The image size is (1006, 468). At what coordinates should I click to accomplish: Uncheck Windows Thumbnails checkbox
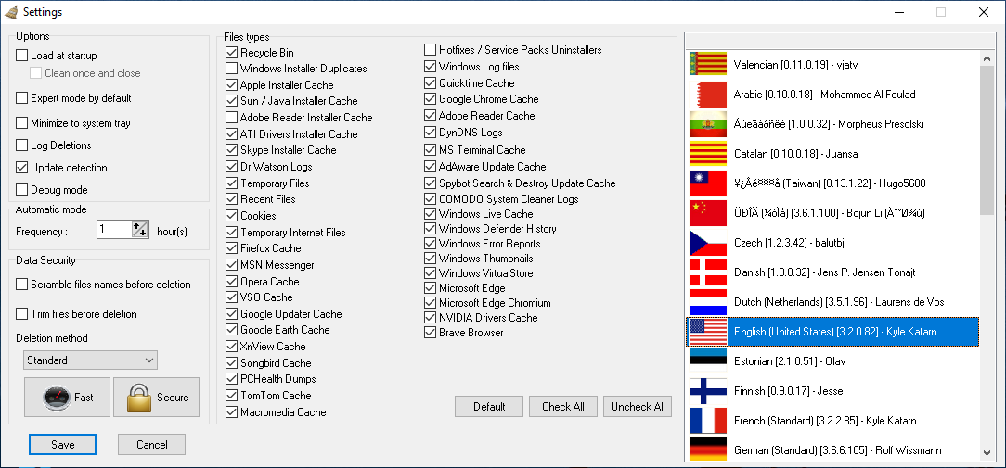coord(430,259)
